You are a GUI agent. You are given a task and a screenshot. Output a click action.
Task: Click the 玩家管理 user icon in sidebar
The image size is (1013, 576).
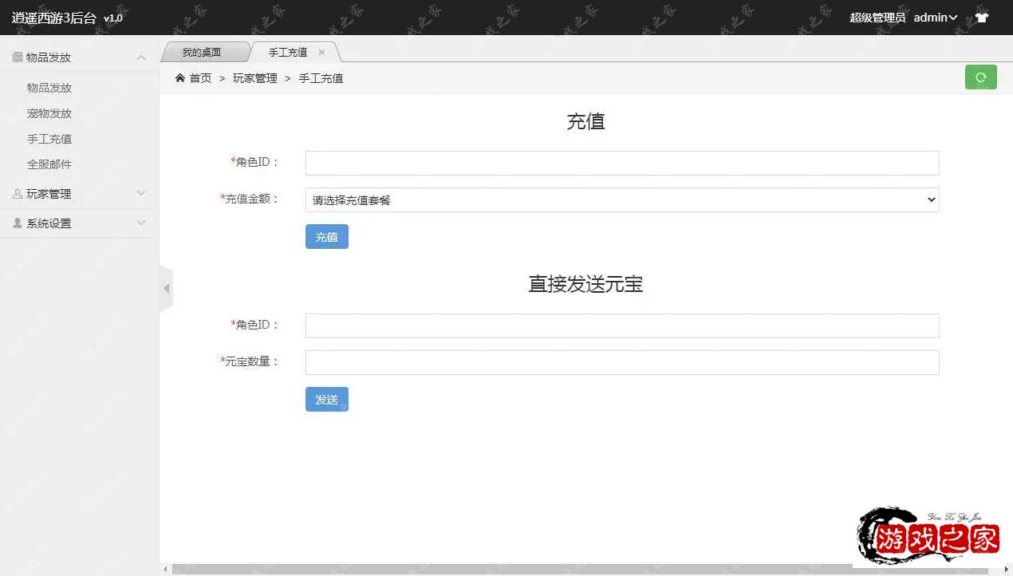pos(19,193)
